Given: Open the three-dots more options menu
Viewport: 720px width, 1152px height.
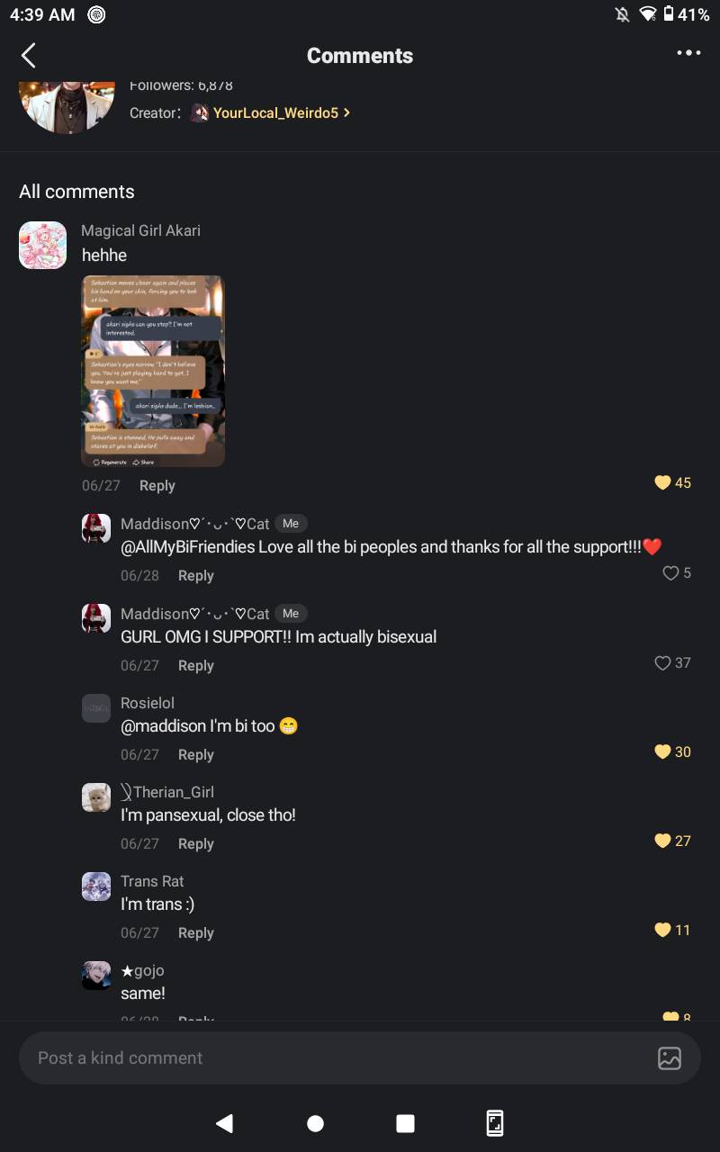Looking at the screenshot, I should 688,53.
